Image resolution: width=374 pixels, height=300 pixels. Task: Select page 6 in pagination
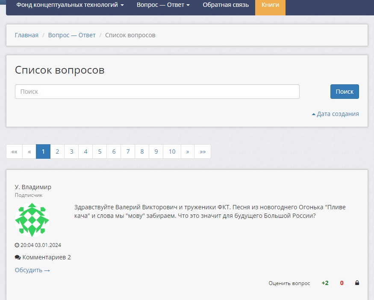114,151
